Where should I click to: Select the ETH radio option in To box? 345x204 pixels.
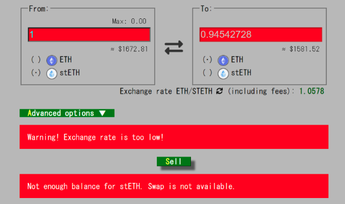[207, 59]
